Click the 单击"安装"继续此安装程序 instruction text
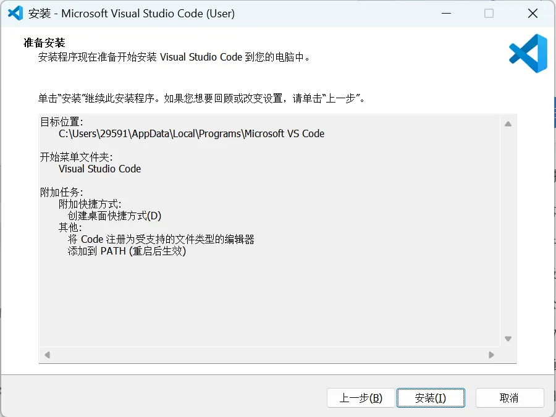556x417 pixels. click(201, 98)
